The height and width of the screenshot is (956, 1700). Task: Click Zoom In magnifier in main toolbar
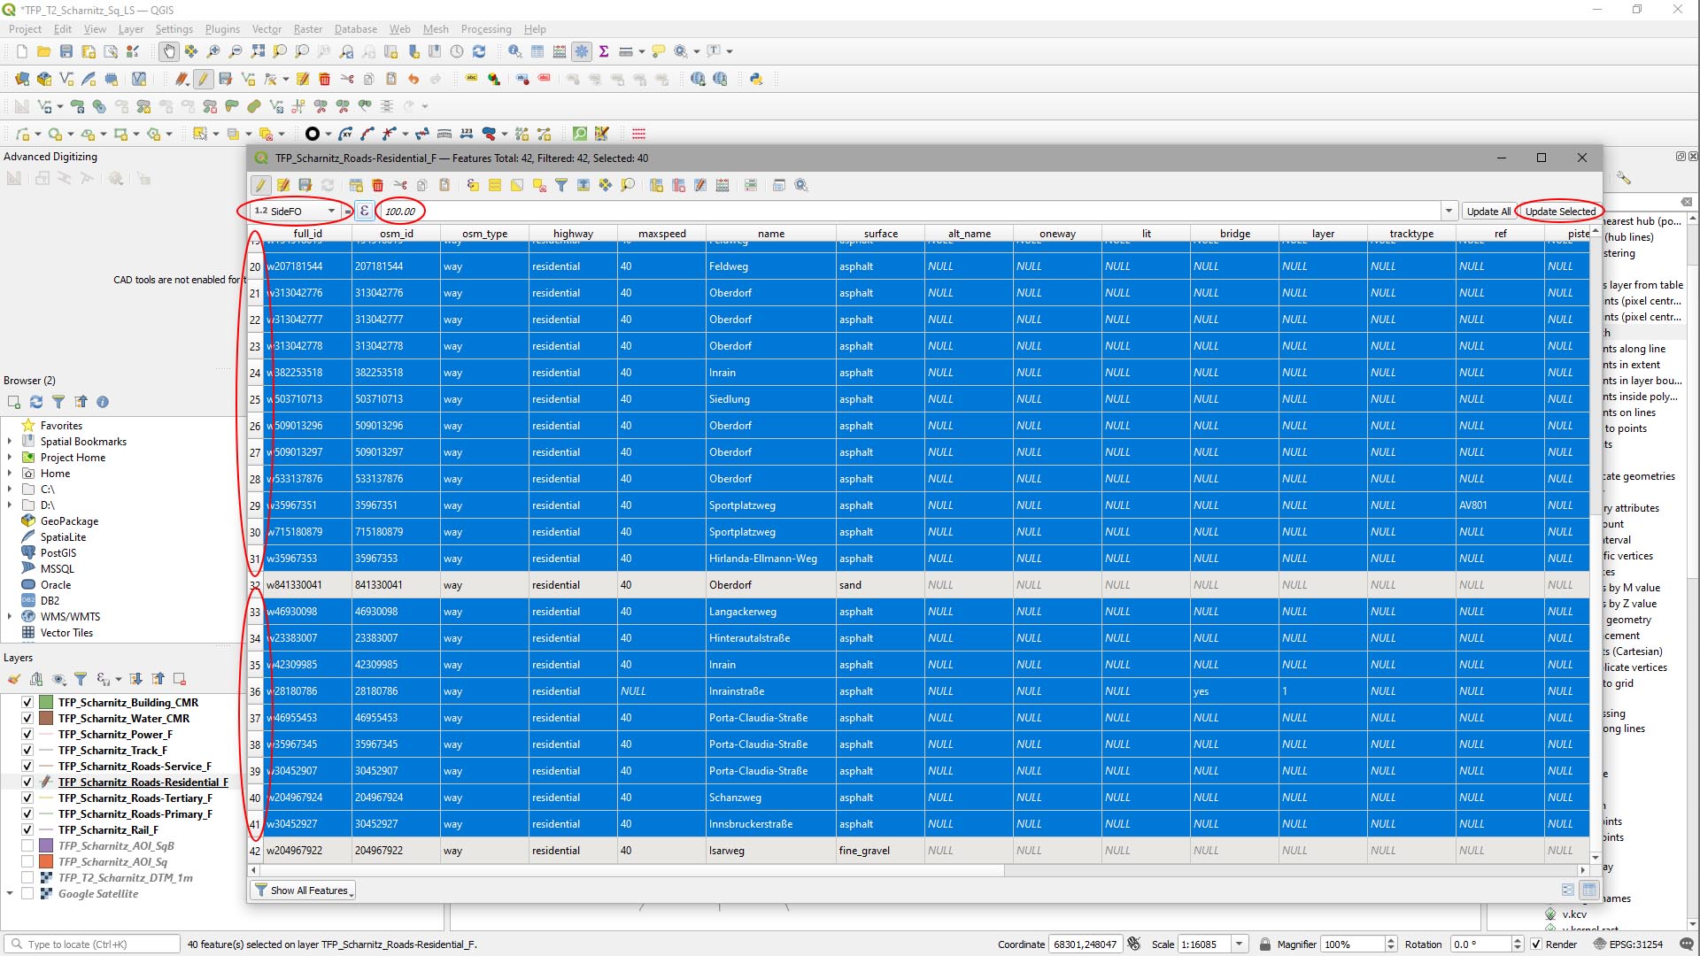click(213, 51)
